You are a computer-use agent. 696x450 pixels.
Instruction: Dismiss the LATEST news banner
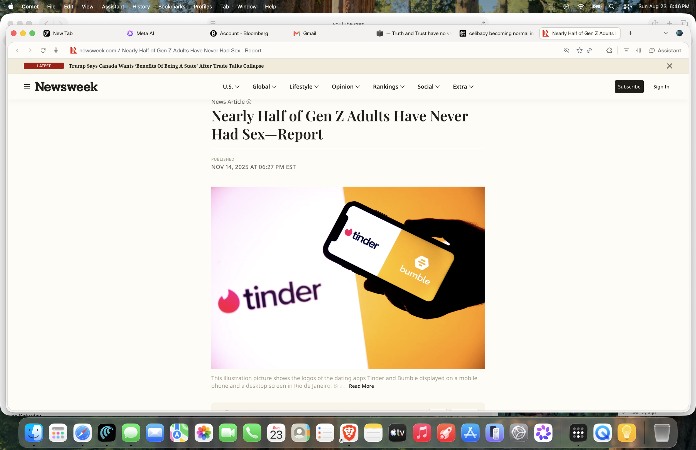(670, 66)
